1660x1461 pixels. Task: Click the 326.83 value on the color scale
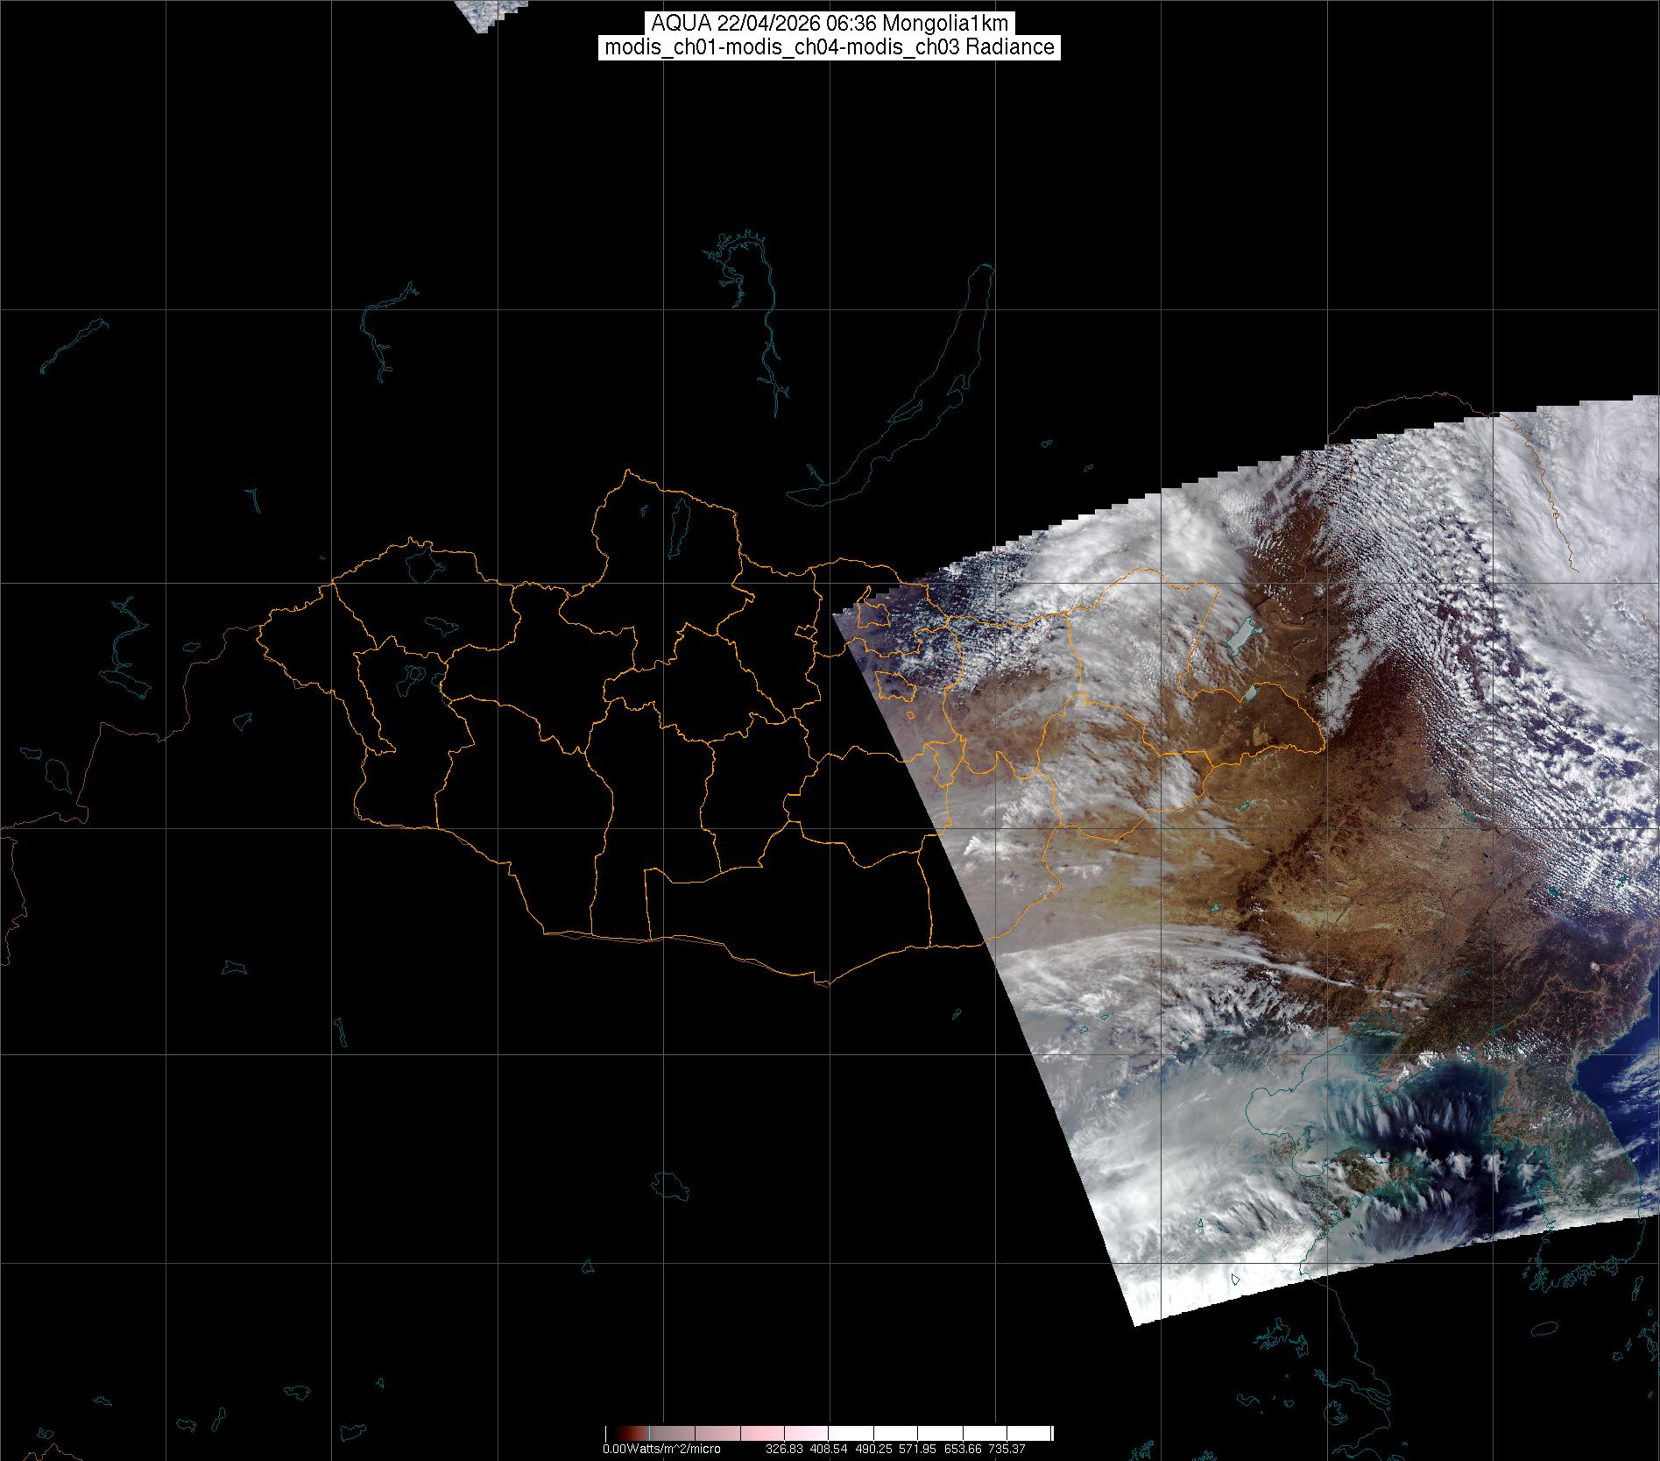[784, 1449]
